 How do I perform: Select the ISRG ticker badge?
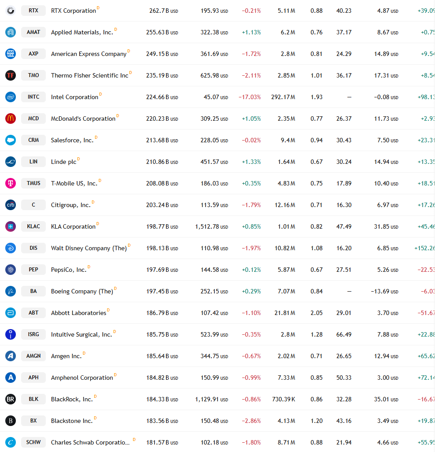coord(33,334)
